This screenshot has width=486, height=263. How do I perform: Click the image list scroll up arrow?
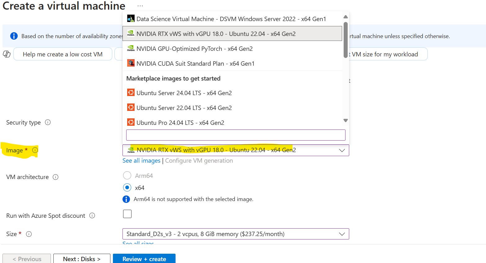tap(346, 17)
